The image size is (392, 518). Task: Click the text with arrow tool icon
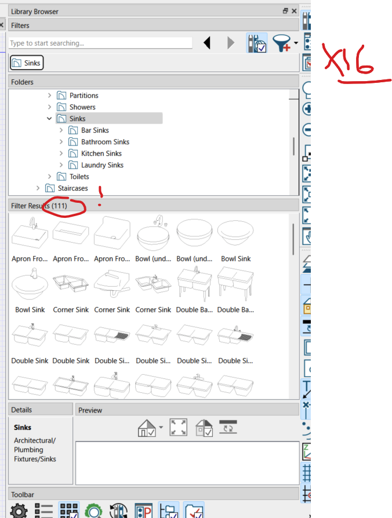(306, 389)
